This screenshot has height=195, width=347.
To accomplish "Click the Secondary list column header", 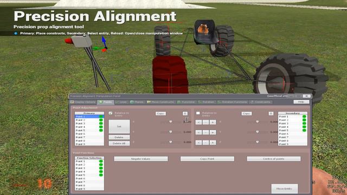I will (x=293, y=113).
